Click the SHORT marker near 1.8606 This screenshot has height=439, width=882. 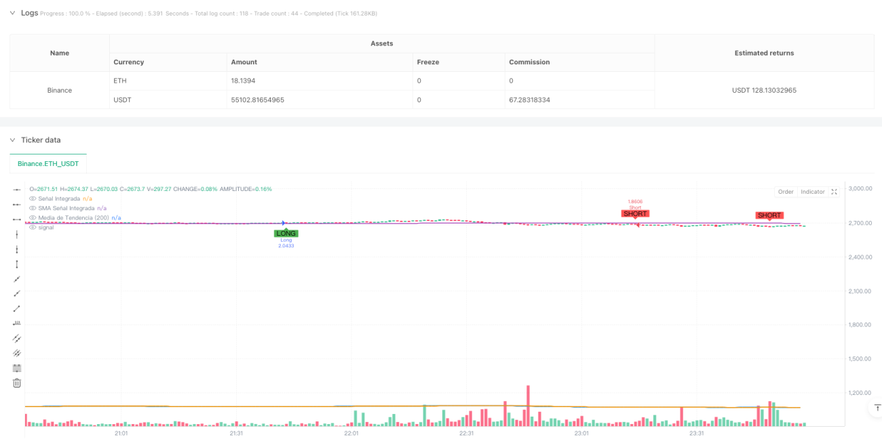click(x=635, y=213)
